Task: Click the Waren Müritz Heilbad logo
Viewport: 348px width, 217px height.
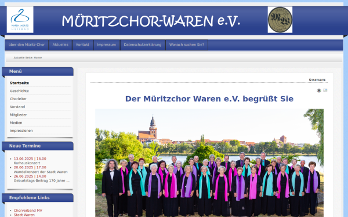Action: [x=20, y=20]
